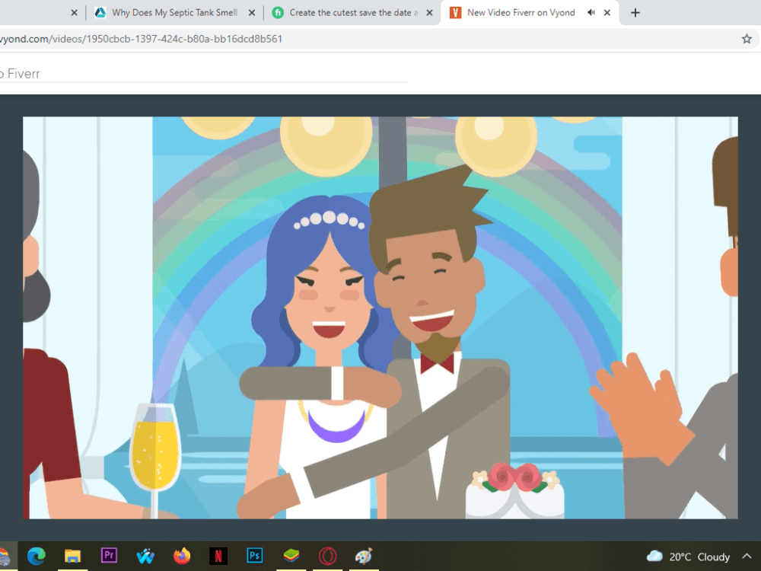
Task: Open a new browser tab
Action: (x=635, y=13)
